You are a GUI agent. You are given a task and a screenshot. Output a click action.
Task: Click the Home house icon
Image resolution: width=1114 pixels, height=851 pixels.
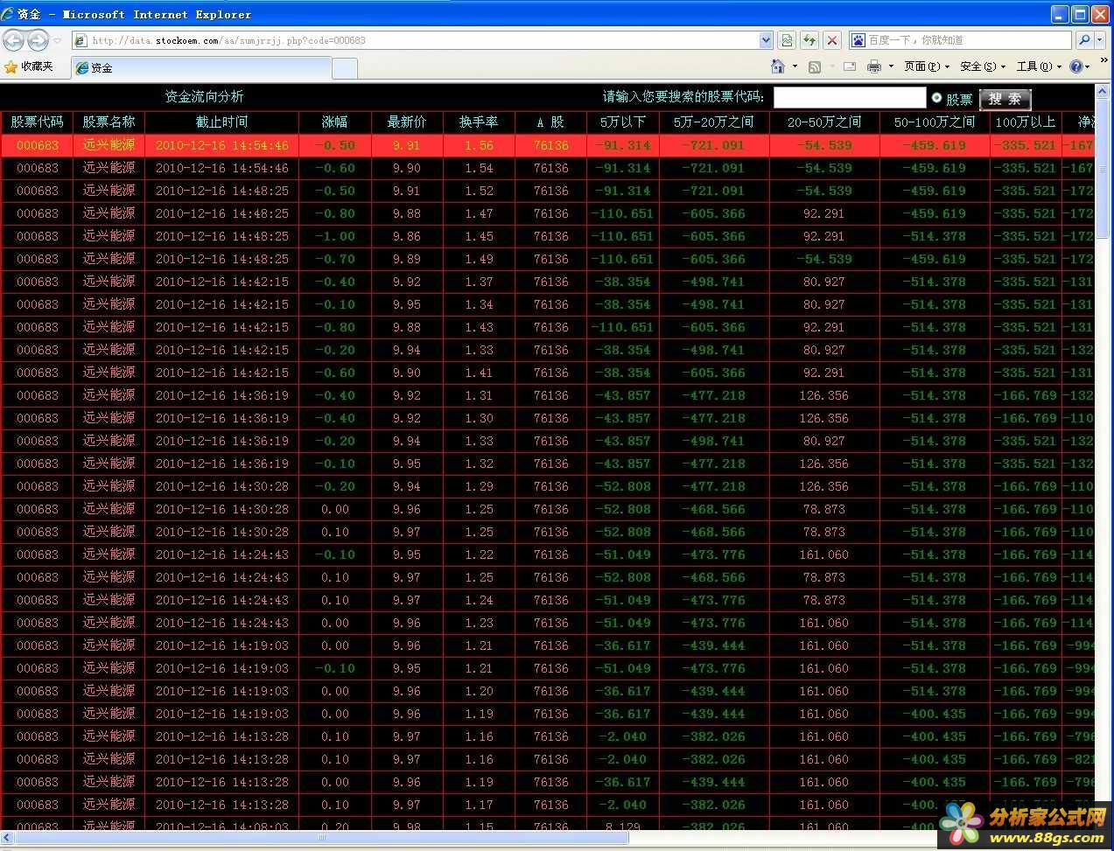[x=778, y=66]
